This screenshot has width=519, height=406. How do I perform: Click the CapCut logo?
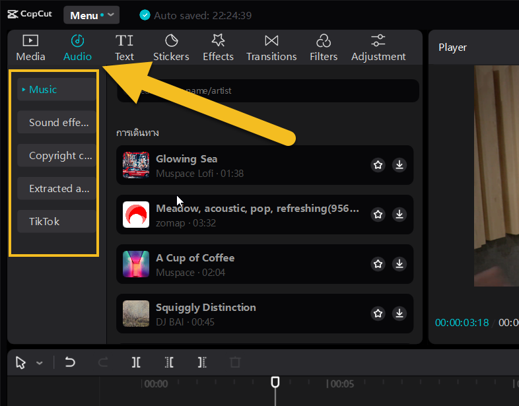(30, 14)
